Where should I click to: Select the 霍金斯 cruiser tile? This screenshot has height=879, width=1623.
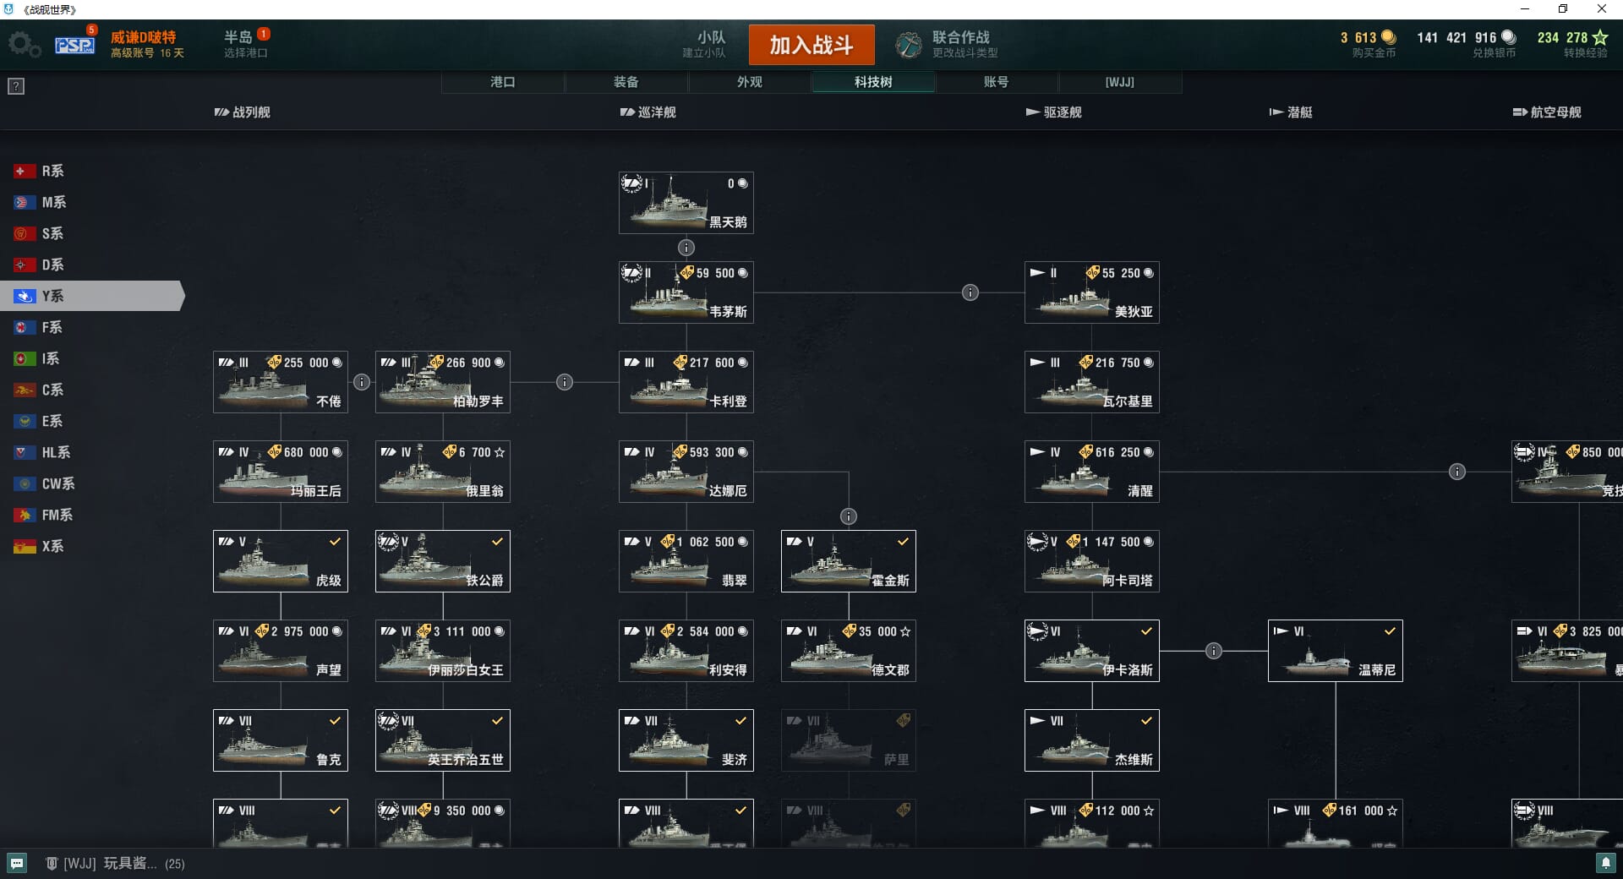point(849,561)
